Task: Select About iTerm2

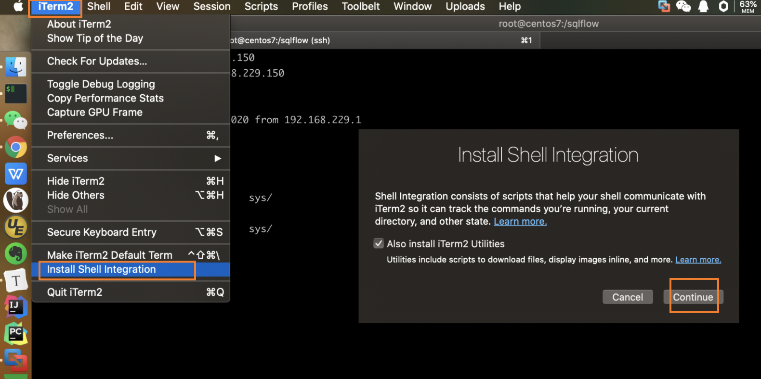Action: pyautogui.click(x=131, y=24)
